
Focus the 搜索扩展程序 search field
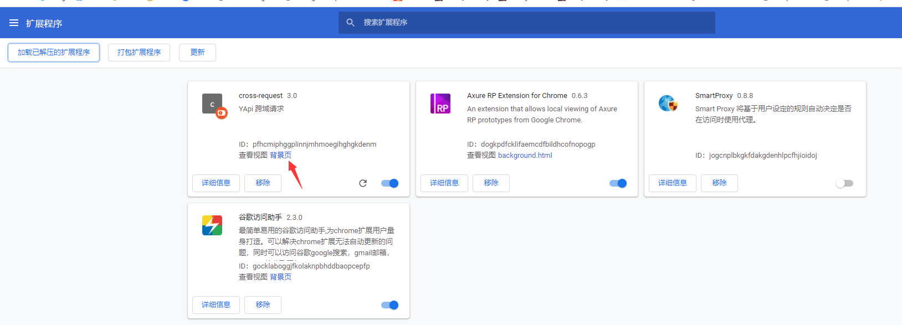pos(527,23)
